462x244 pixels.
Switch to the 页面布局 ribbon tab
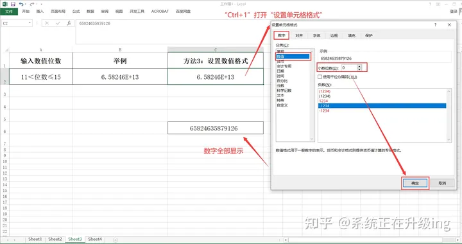pos(58,11)
